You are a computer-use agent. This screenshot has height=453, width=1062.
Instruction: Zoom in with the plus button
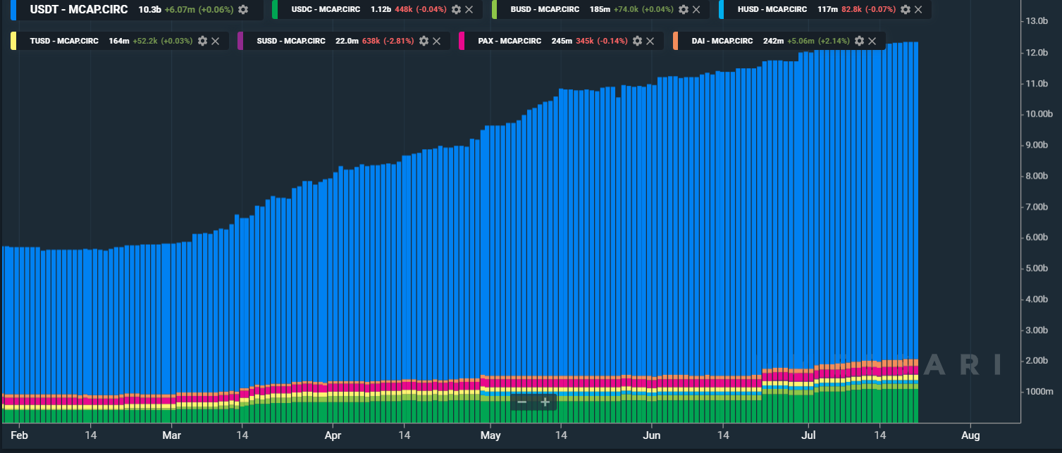[x=545, y=402]
